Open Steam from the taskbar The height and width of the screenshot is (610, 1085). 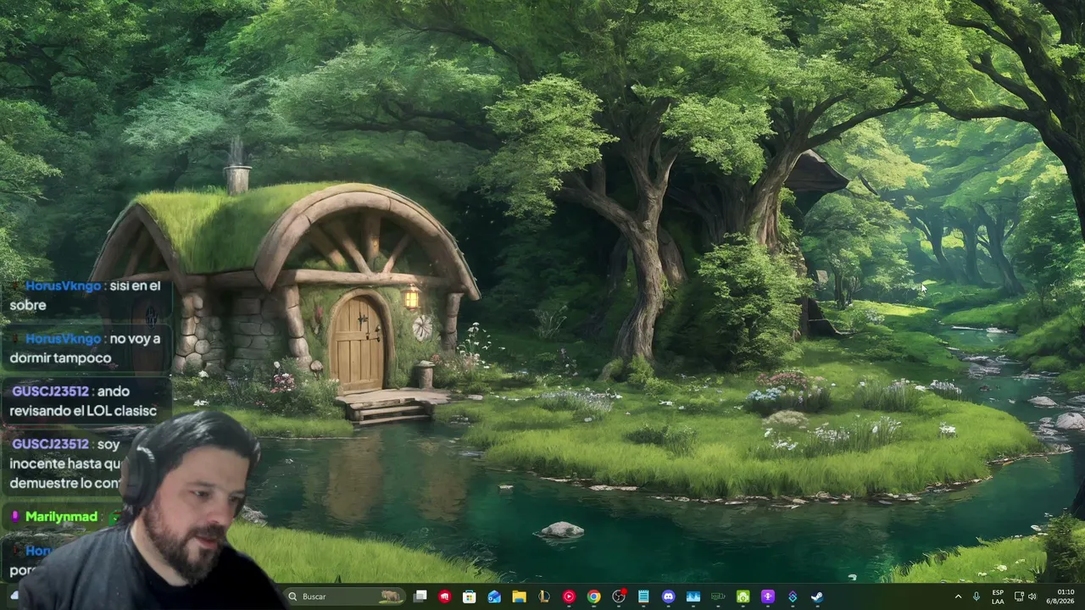[817, 596]
